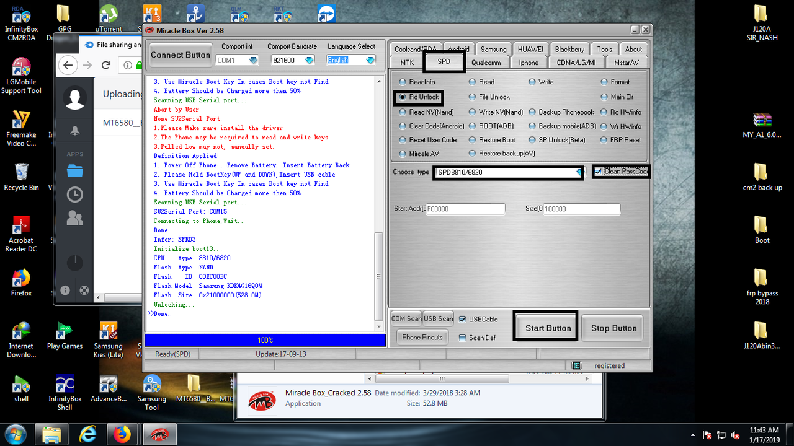Open Acrobat Reader DC desktop icon
The height and width of the screenshot is (446, 794).
tap(21, 234)
